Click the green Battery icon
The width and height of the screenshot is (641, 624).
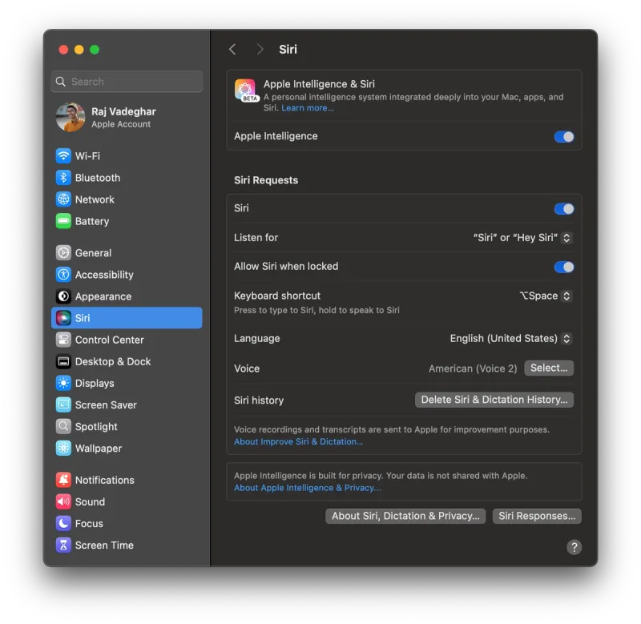63,220
